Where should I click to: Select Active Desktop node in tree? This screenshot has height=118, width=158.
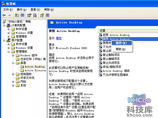point(35,67)
